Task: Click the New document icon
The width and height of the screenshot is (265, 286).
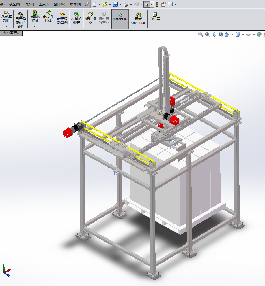Action: [x=94, y=4]
